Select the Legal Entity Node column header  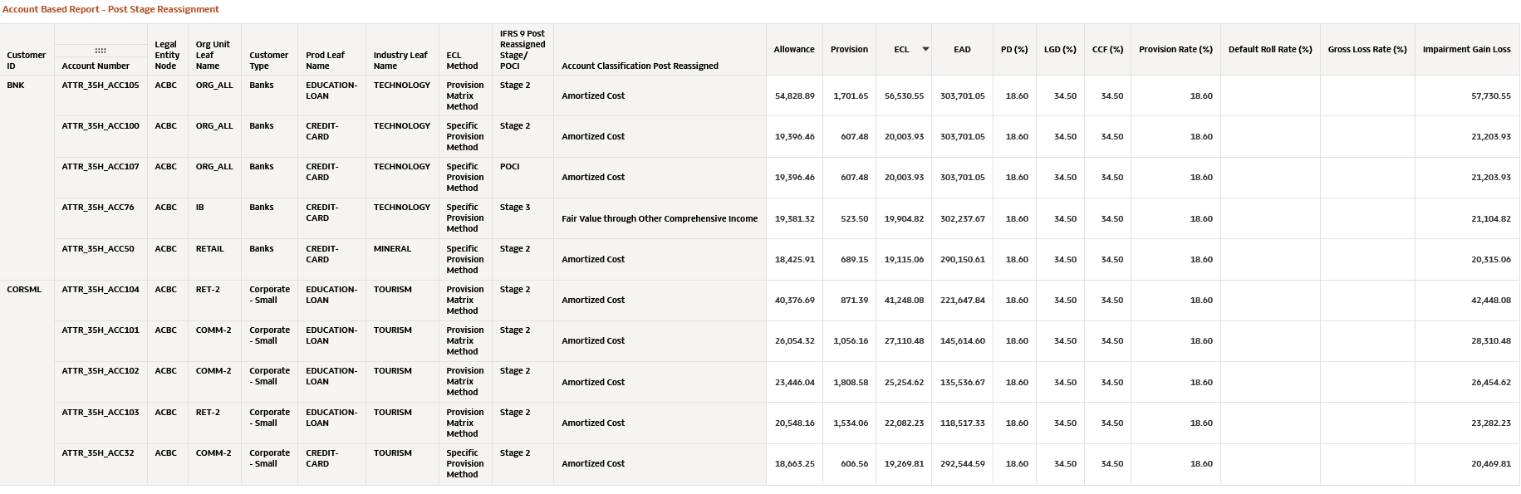[167, 56]
